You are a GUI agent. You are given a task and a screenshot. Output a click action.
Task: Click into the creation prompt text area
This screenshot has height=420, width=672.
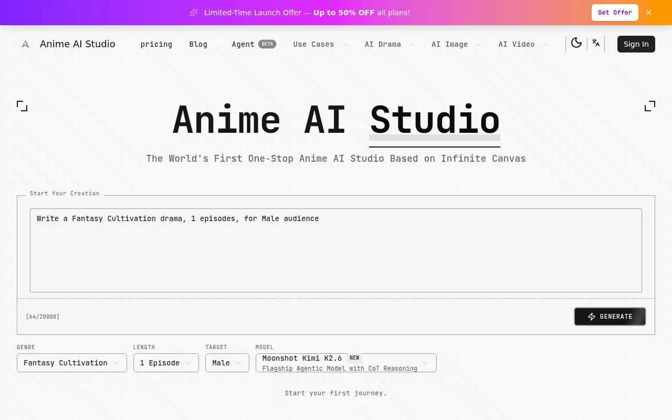click(336, 250)
